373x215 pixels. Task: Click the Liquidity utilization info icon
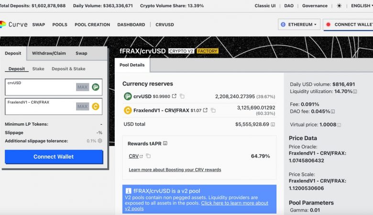click(x=355, y=91)
